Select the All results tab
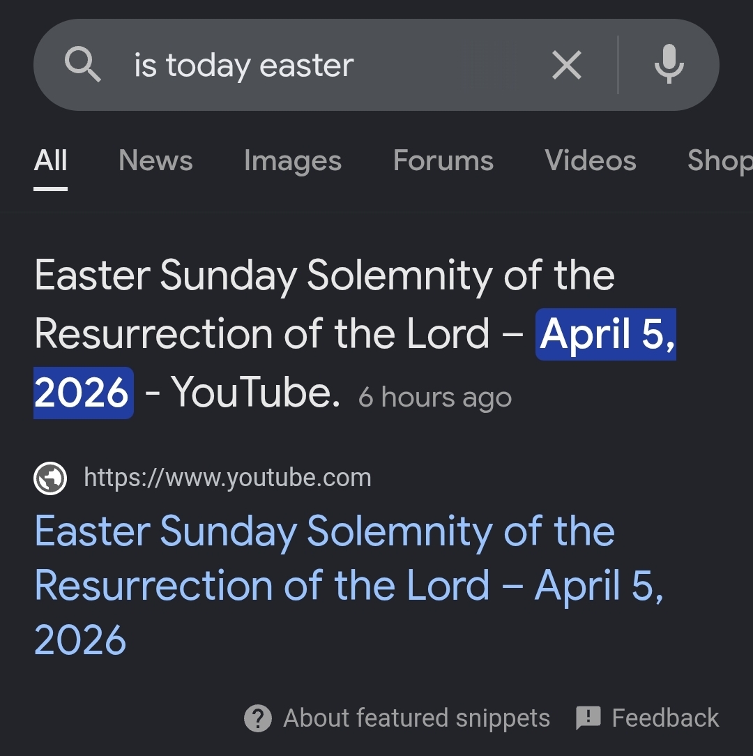Viewport: 753px width, 756px height. (x=51, y=160)
